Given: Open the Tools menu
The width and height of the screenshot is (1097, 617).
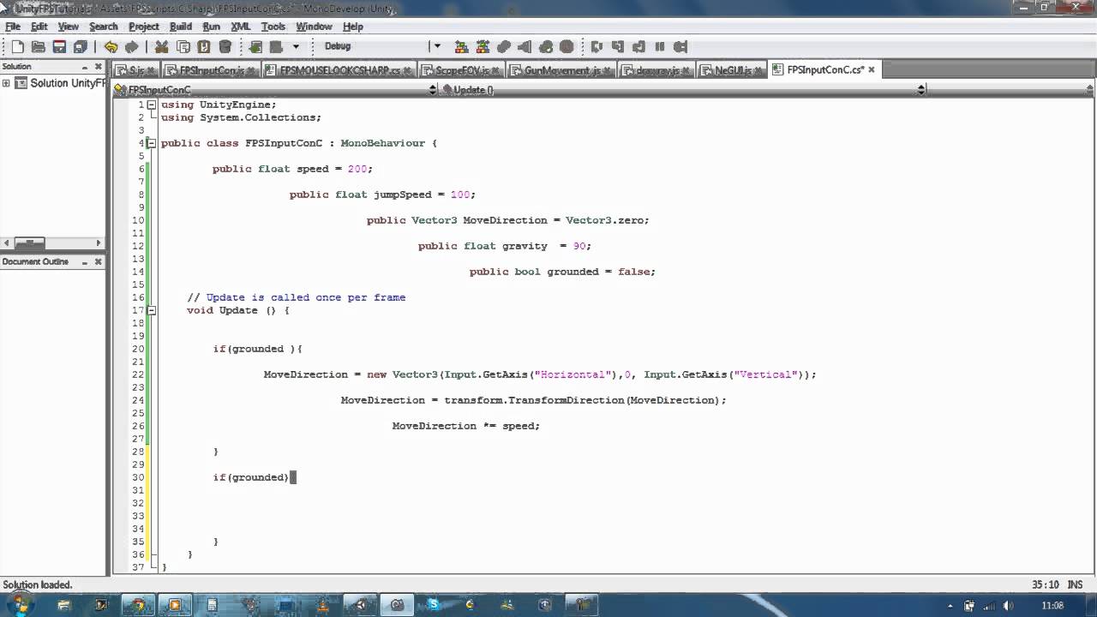Looking at the screenshot, I should pyautogui.click(x=273, y=27).
